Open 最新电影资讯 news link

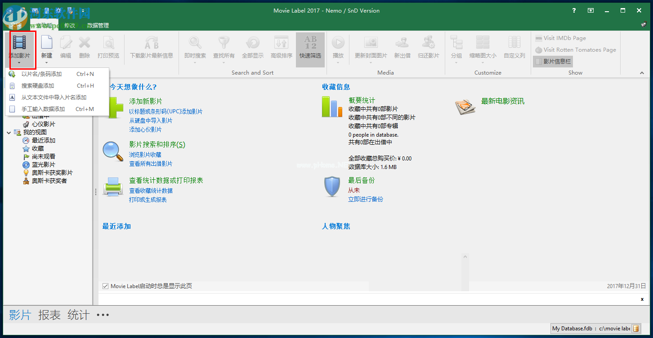(503, 101)
